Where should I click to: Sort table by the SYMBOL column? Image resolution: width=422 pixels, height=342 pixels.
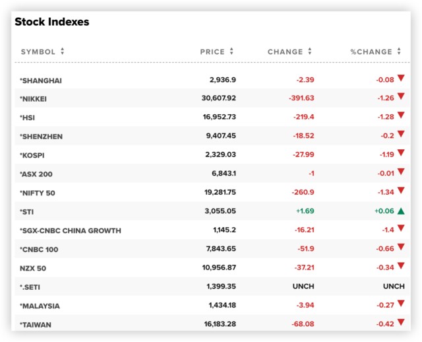[x=42, y=51]
